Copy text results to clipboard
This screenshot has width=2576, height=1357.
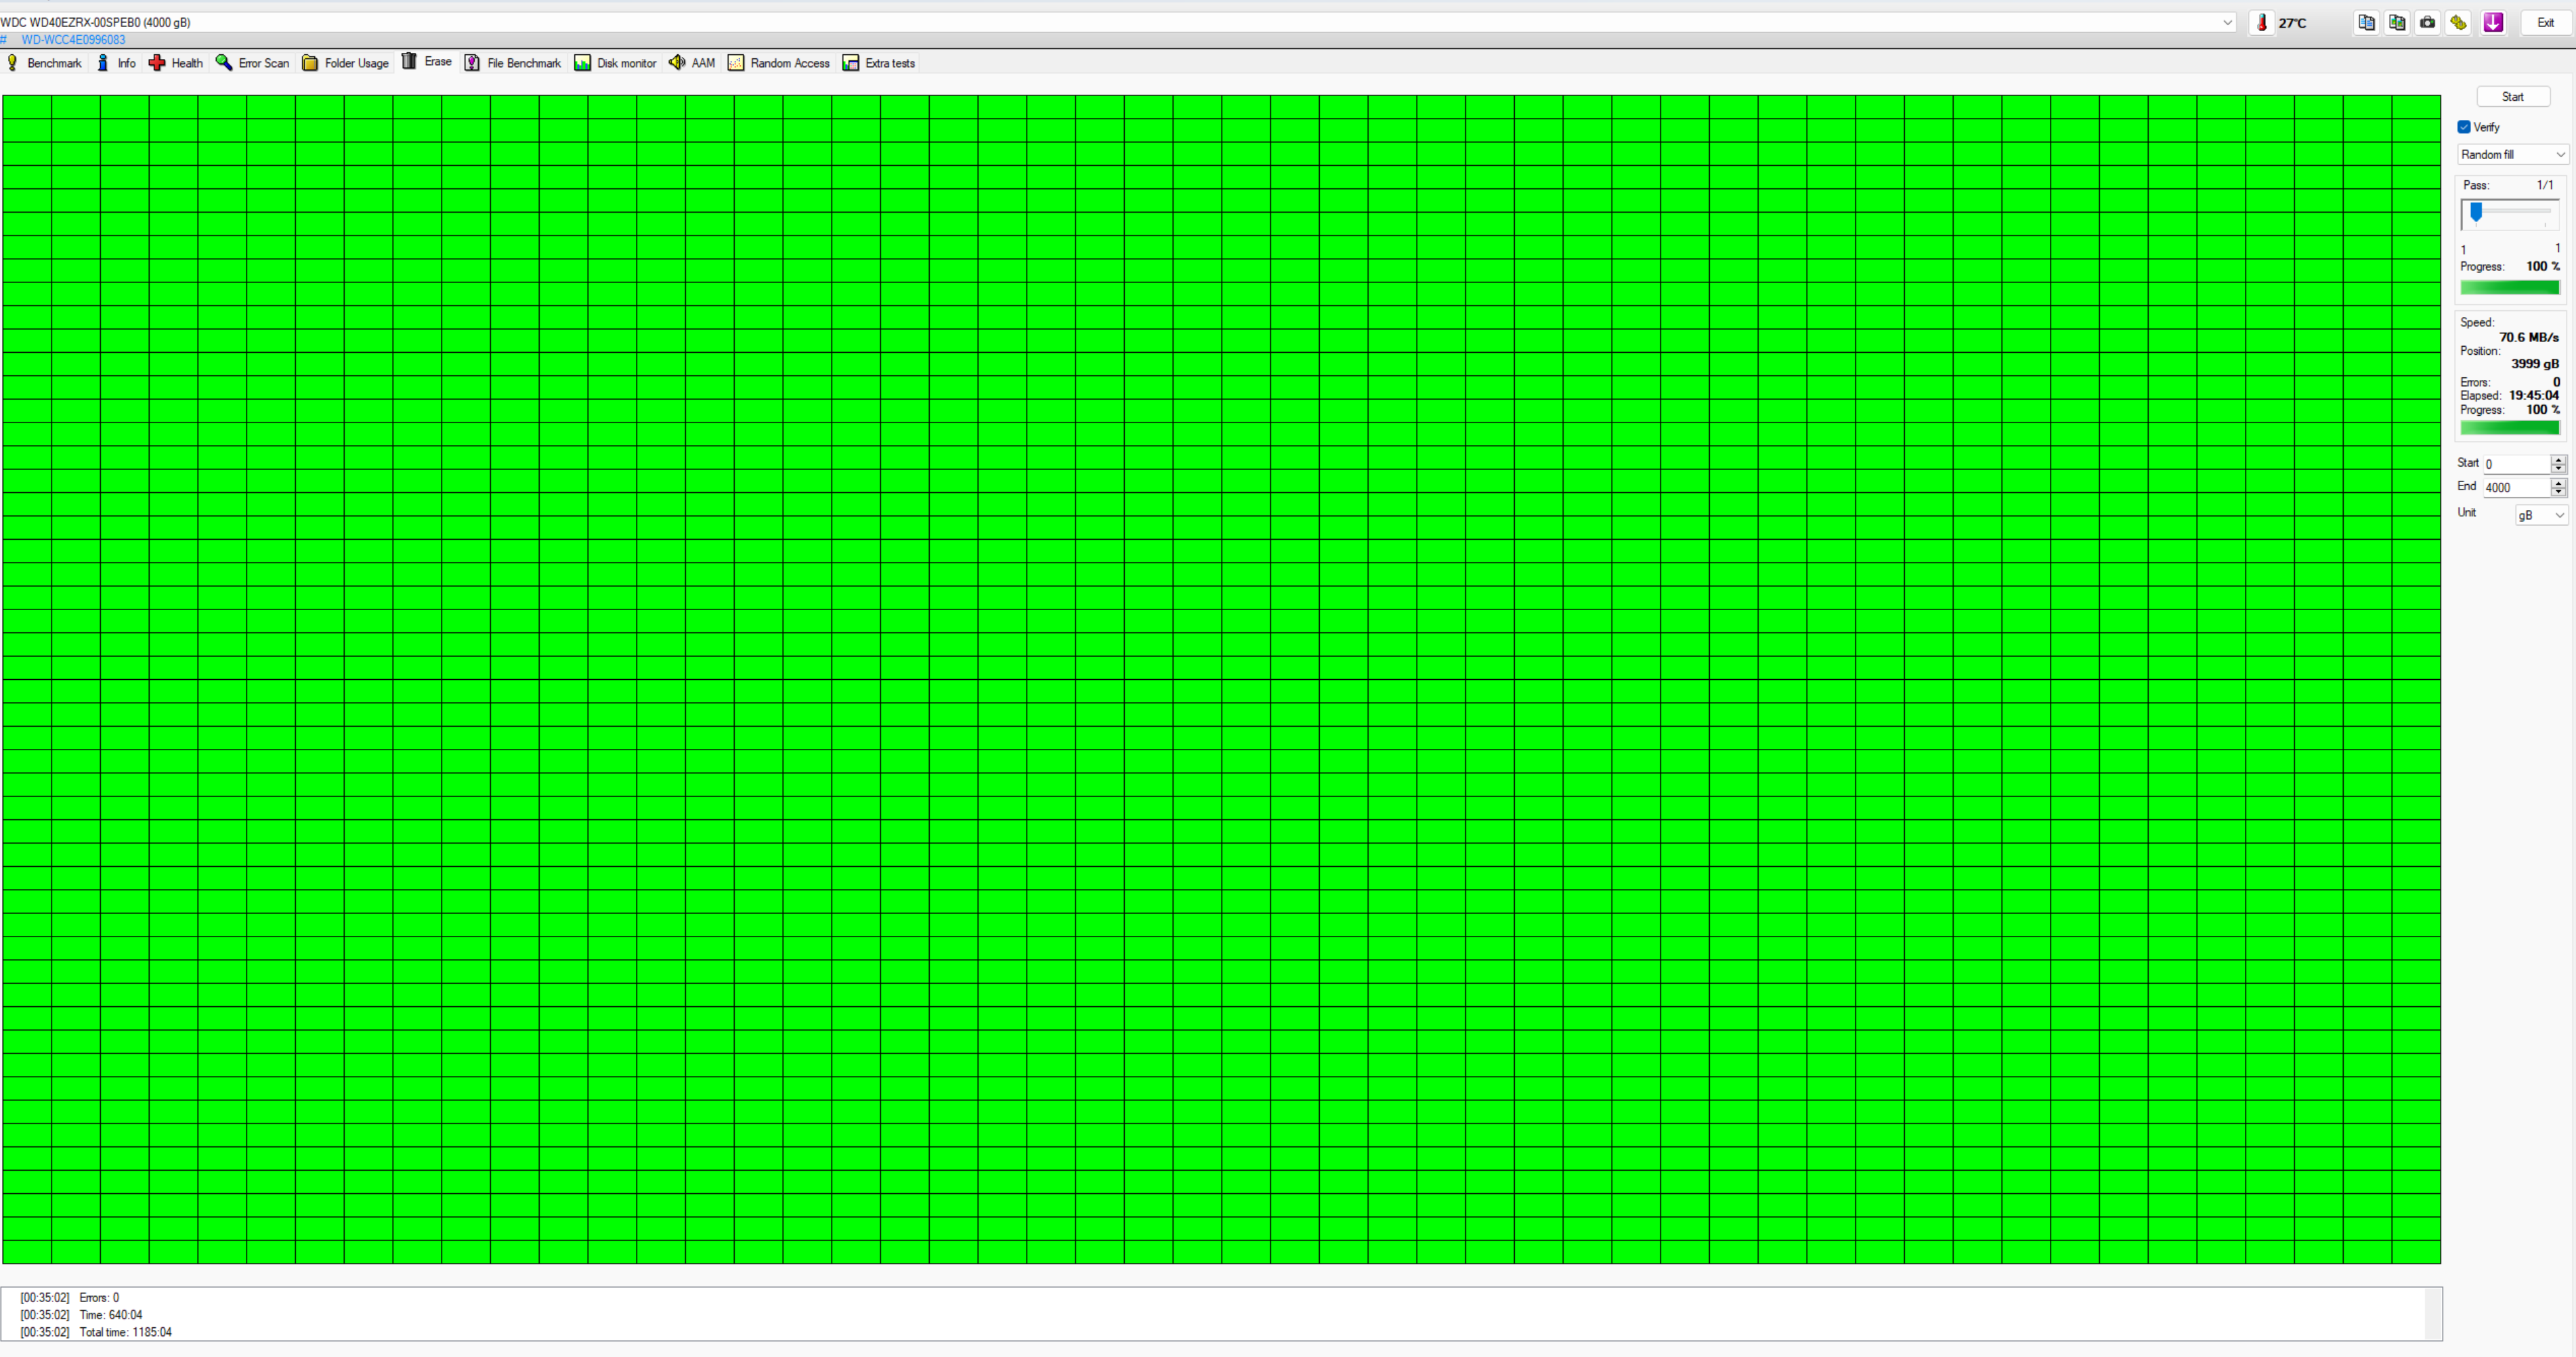pyautogui.click(x=2366, y=22)
